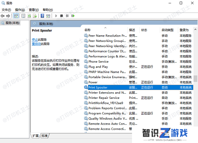Viewport: 198px width, 143px height.
Task: Click the Refresh toolbar icon
Action: coord(29,15)
